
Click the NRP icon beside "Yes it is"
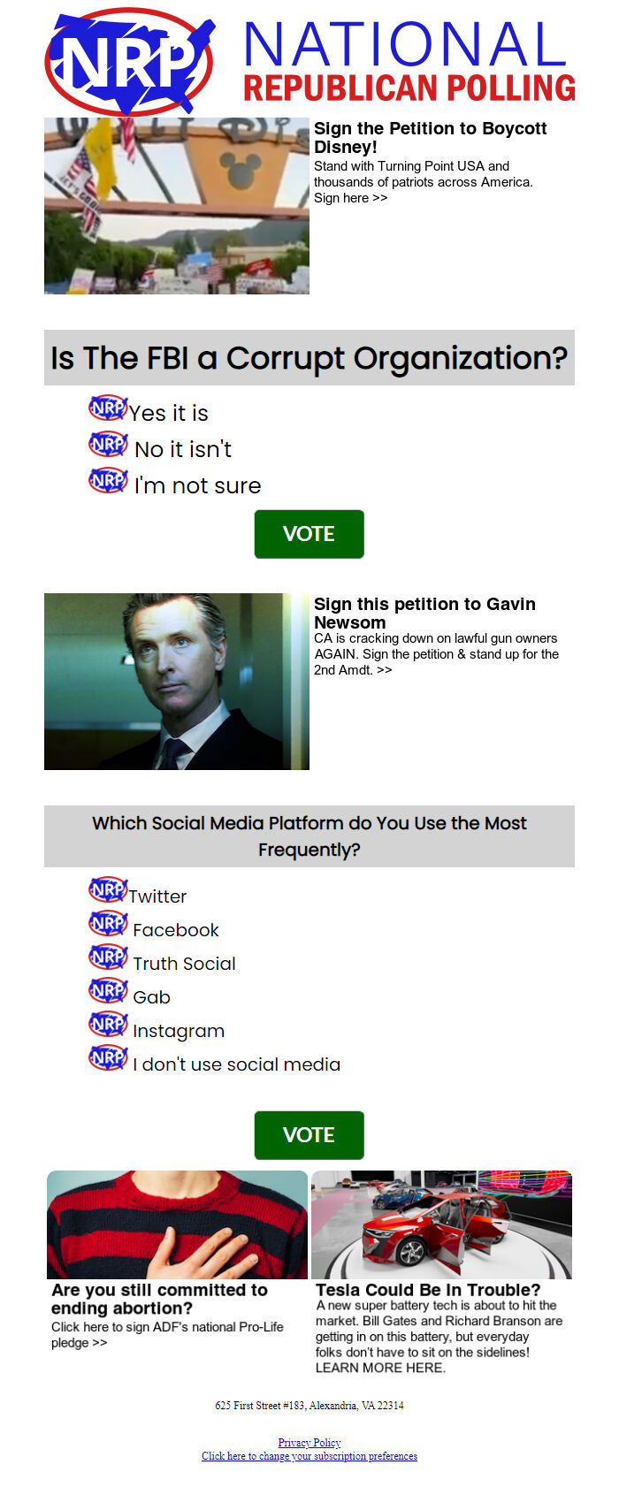[105, 407]
